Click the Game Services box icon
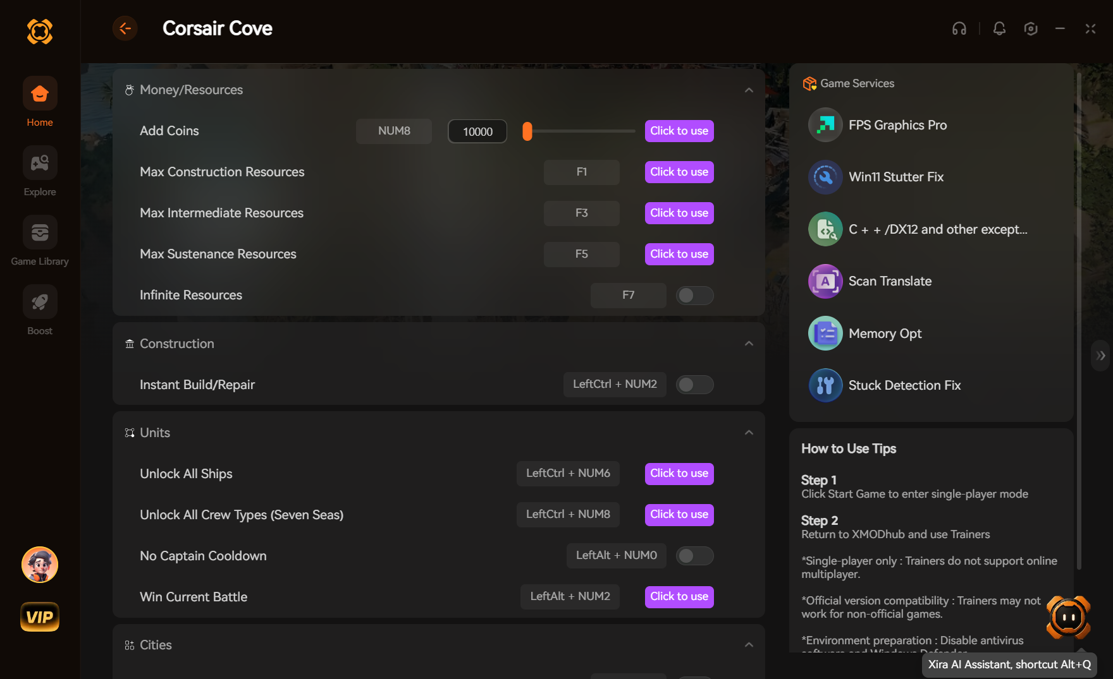 pyautogui.click(x=809, y=83)
